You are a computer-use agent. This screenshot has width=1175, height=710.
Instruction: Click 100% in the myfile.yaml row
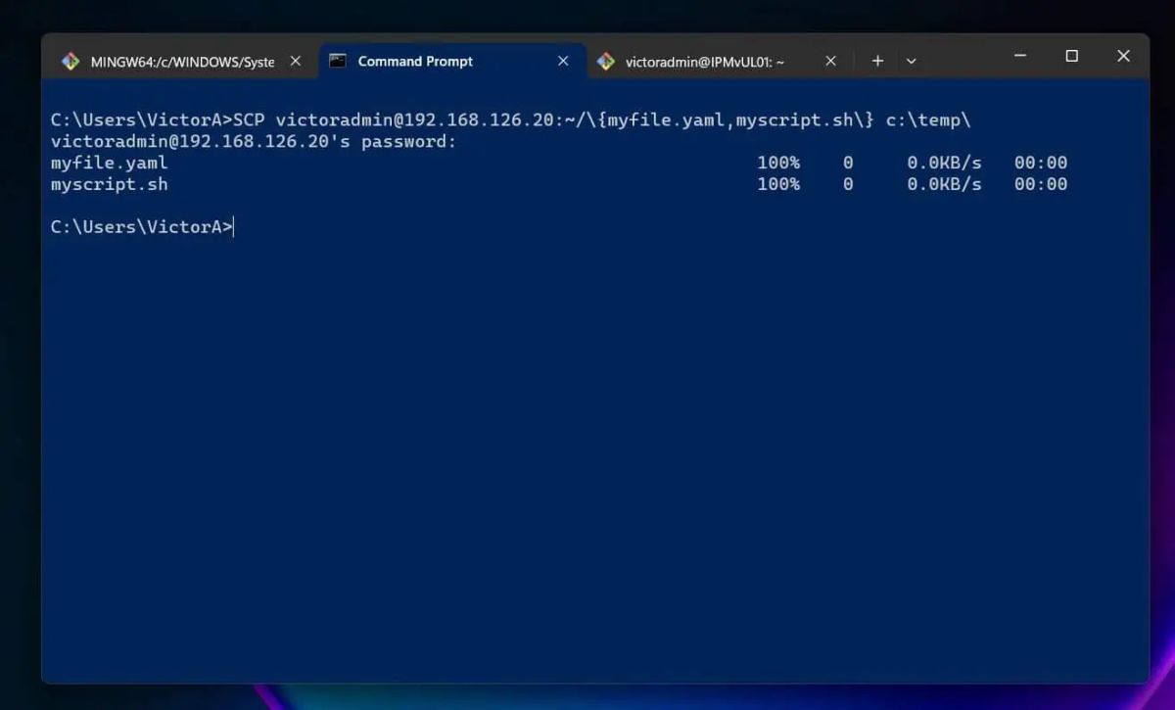778,163
